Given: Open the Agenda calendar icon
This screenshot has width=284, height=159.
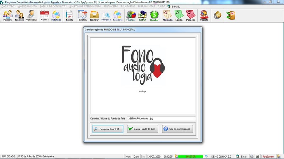Looking at the screenshot, I should pos(45,16).
